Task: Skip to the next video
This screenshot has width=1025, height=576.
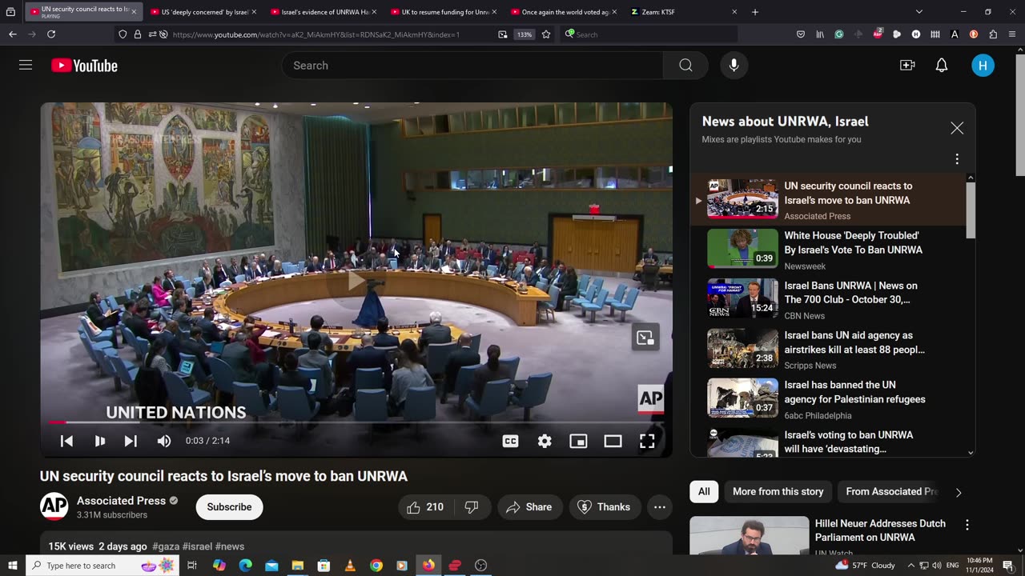Action: (131, 441)
